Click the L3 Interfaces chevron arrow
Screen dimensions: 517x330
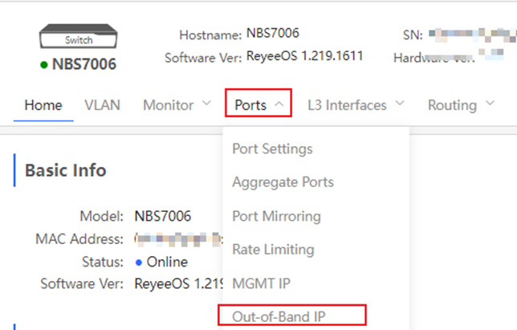(399, 105)
